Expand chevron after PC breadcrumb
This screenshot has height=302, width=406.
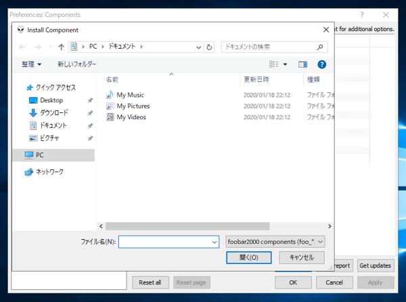point(103,47)
